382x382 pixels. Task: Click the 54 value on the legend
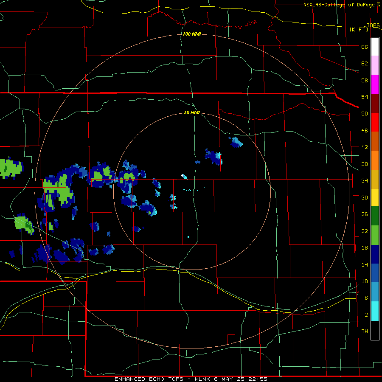(365, 97)
